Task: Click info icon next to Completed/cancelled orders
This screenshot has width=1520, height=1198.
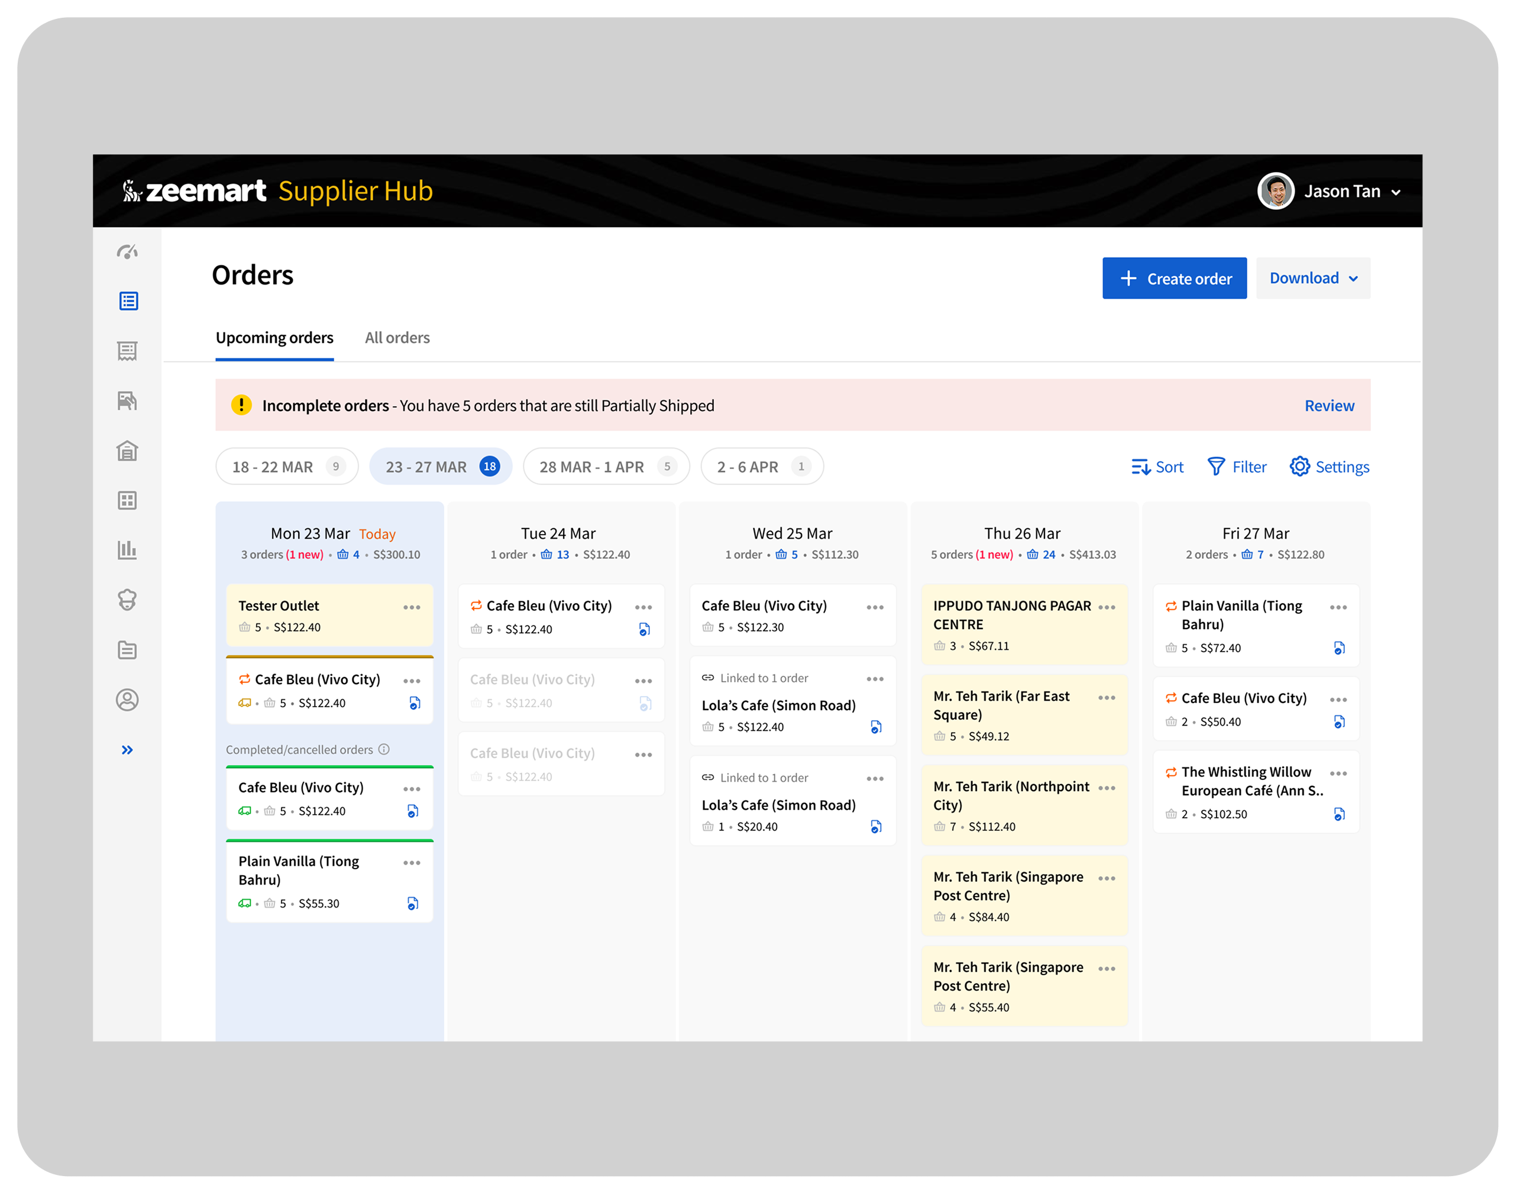Action: point(384,750)
